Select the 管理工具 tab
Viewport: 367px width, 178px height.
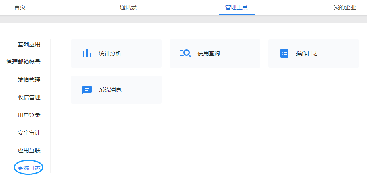pyautogui.click(x=236, y=7)
